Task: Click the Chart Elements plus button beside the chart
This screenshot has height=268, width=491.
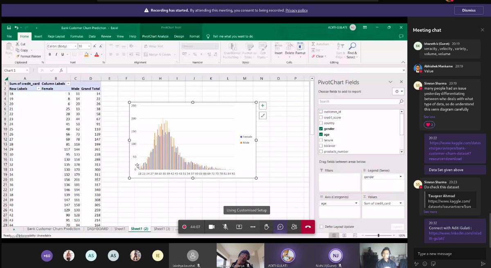Action: (262, 105)
